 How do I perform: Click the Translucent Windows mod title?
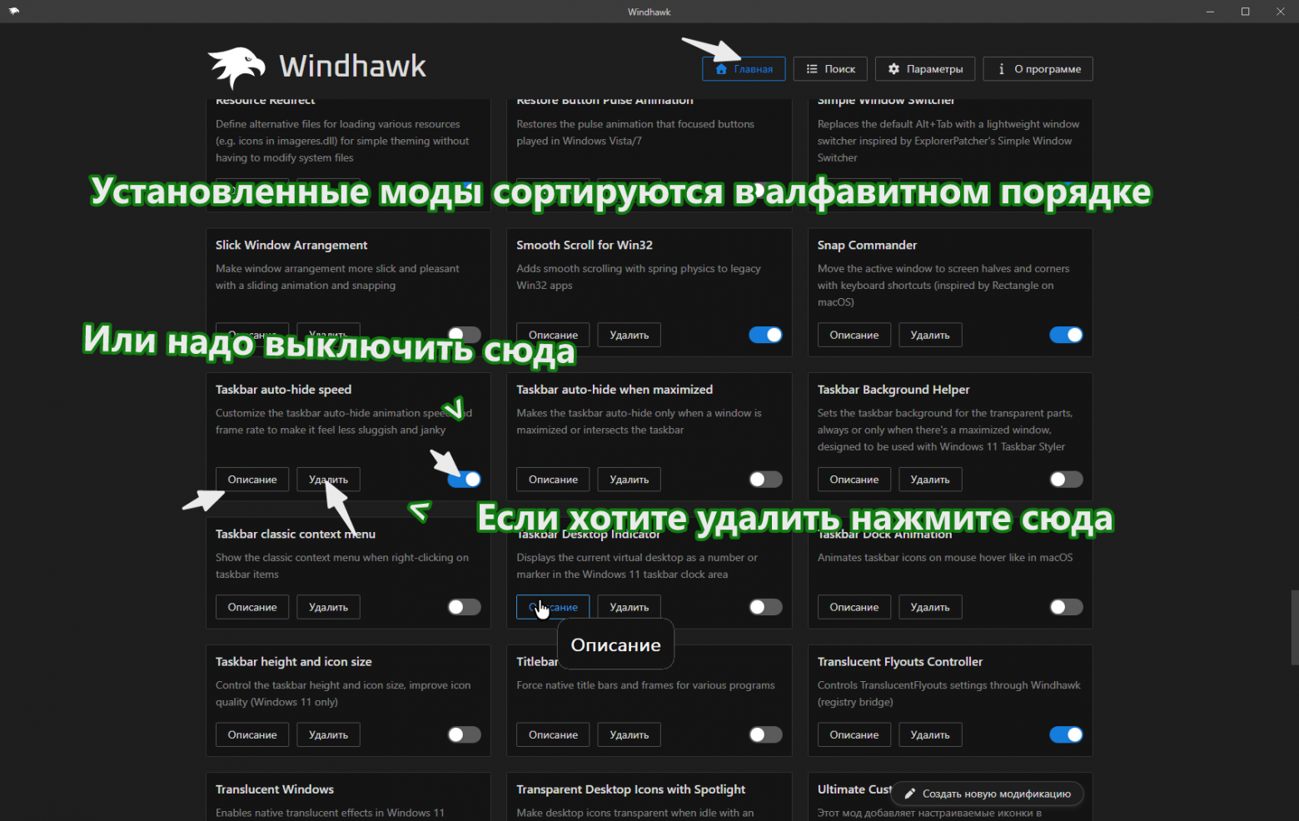pos(275,789)
